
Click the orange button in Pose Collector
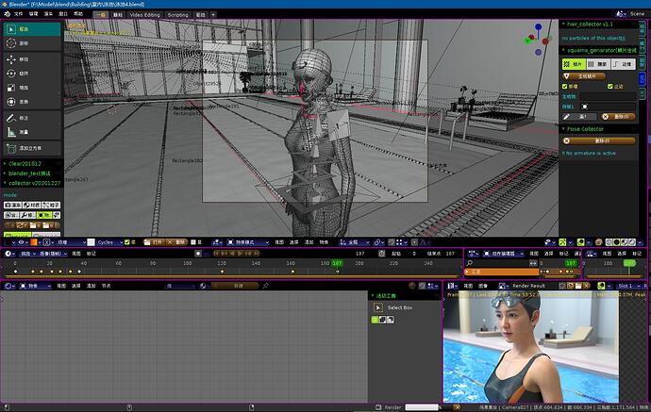pyautogui.click(x=599, y=141)
